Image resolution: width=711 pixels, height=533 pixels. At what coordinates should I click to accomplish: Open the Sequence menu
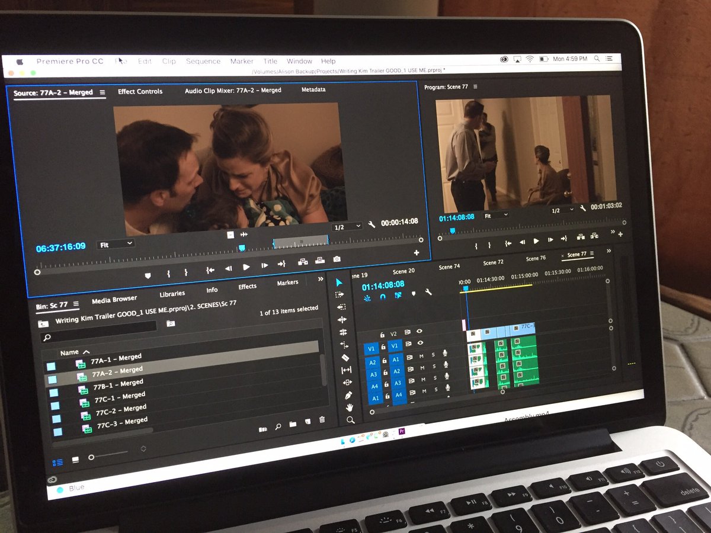tap(203, 62)
